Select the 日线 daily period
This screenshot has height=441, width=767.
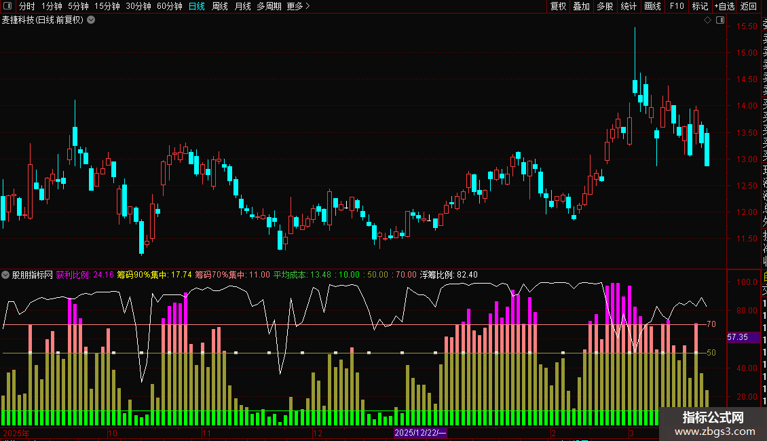click(197, 6)
